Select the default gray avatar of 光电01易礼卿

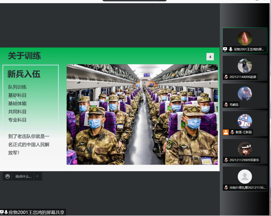(x=245, y=176)
